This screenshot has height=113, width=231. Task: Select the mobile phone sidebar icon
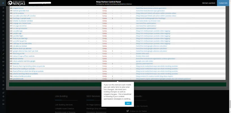pyautogui.click(x=3, y=46)
